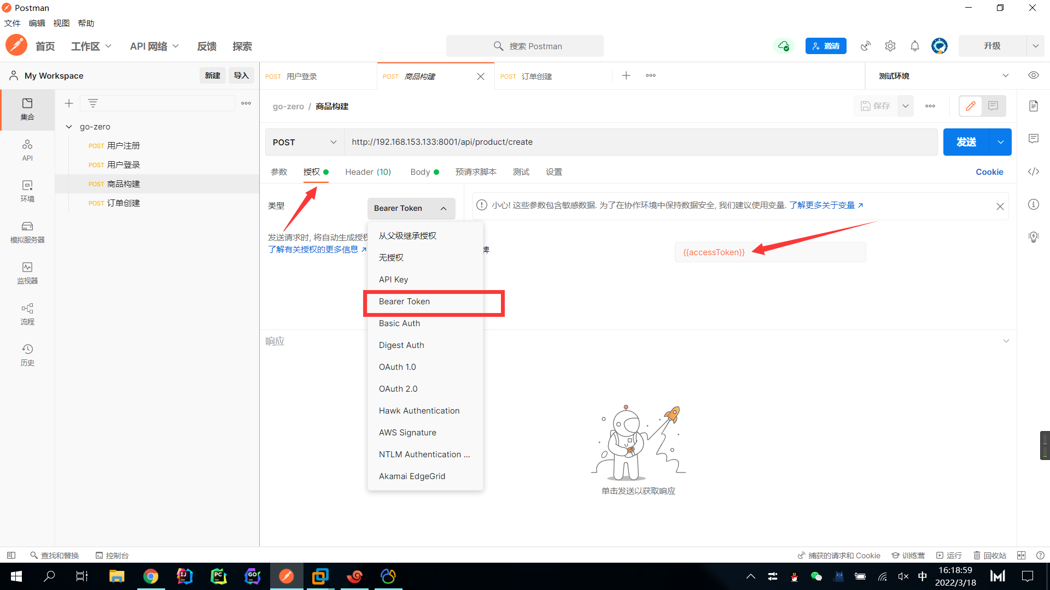Open the code snippet panel icon
Viewport: 1050px width, 590px height.
[1033, 172]
